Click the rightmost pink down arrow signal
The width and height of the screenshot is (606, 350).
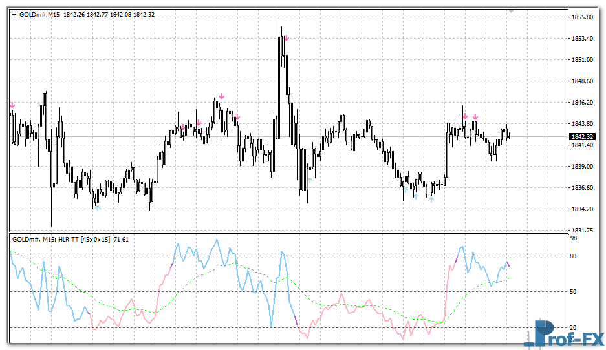pos(475,117)
